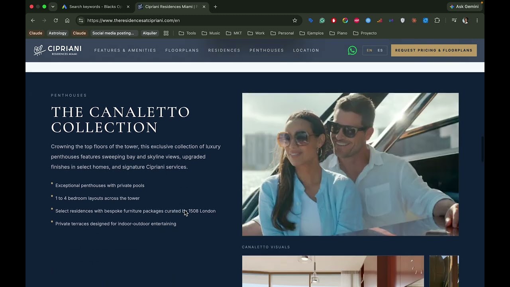Open the orange starburst Claude extension

414,20
